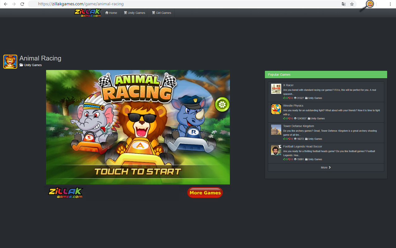
Task: Open the Tower Defanse Kingdom title link
Action: 299,126
